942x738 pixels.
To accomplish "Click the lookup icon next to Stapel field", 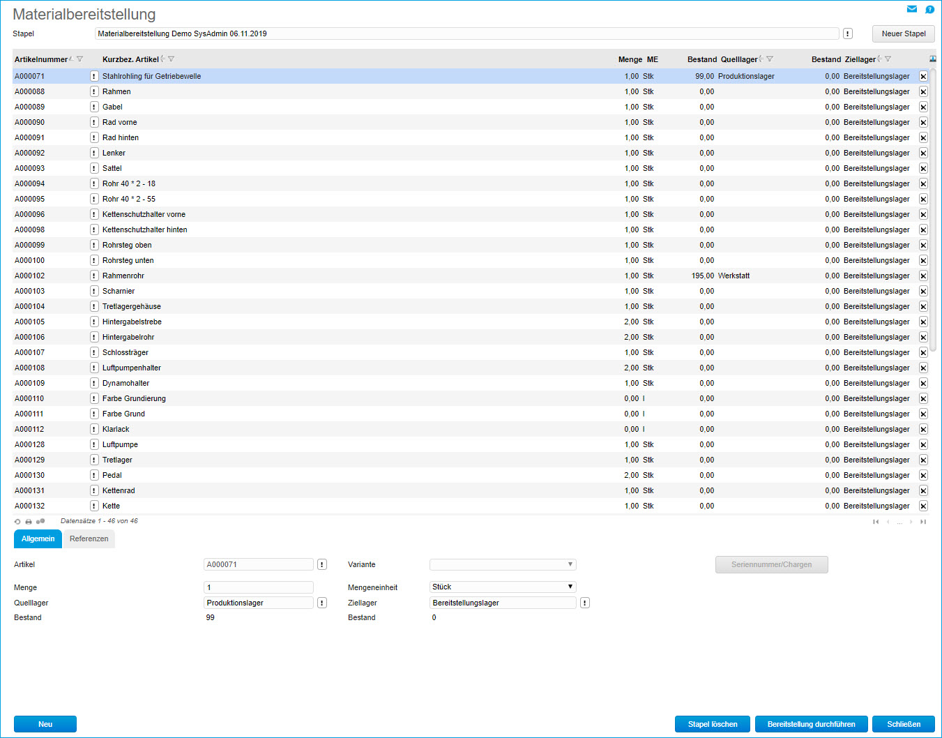I will coord(848,33).
